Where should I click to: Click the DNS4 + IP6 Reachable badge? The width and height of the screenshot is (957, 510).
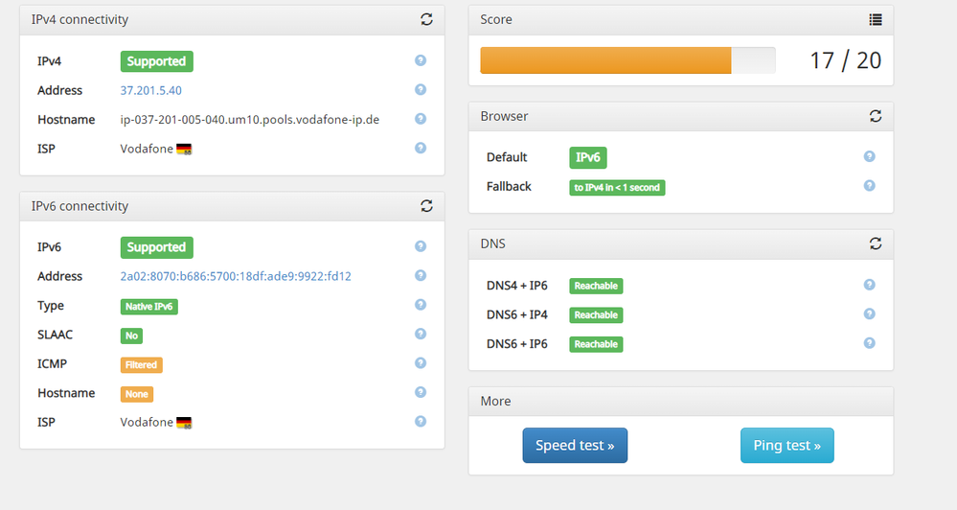(x=596, y=286)
